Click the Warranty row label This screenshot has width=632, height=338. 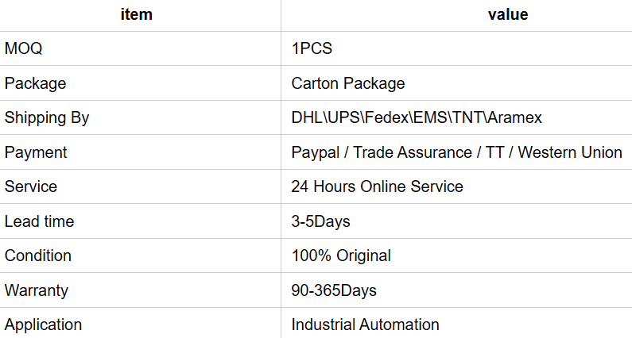point(37,290)
